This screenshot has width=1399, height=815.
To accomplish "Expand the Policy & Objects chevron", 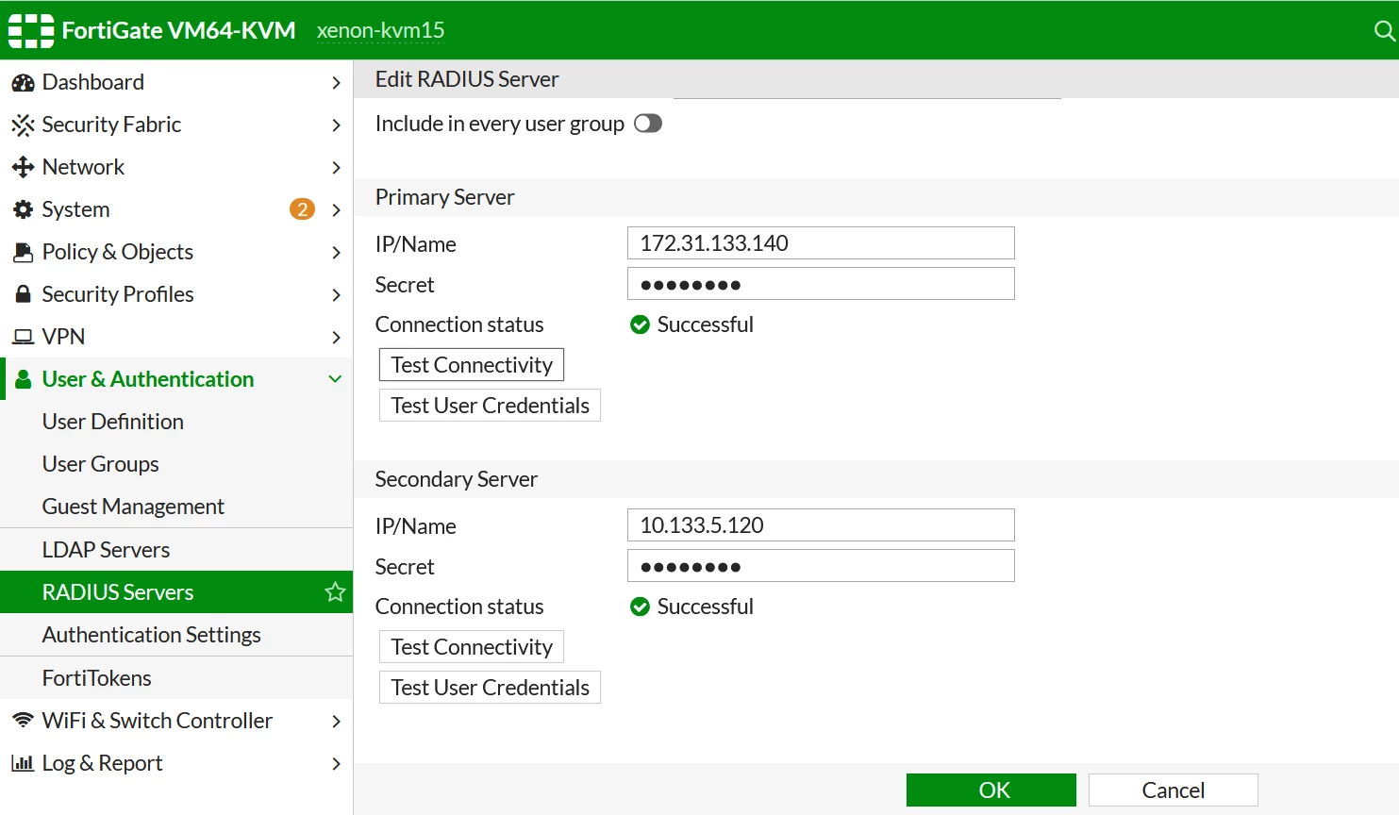I will (x=336, y=252).
